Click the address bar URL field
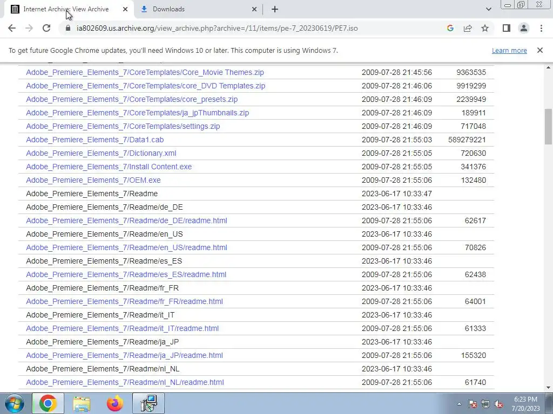The width and height of the screenshot is (553, 414). tap(217, 28)
